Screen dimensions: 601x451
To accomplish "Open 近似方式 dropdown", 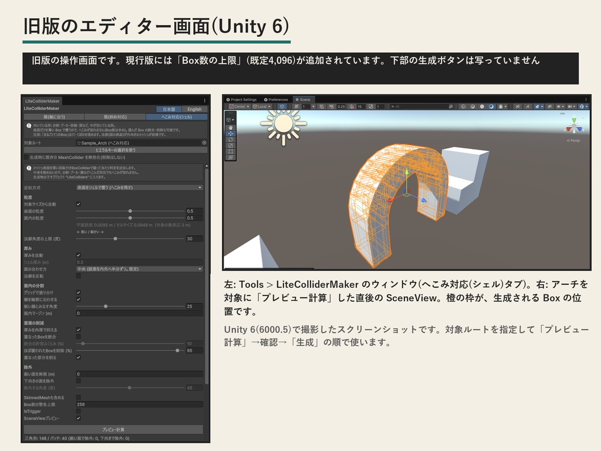I will (139, 188).
